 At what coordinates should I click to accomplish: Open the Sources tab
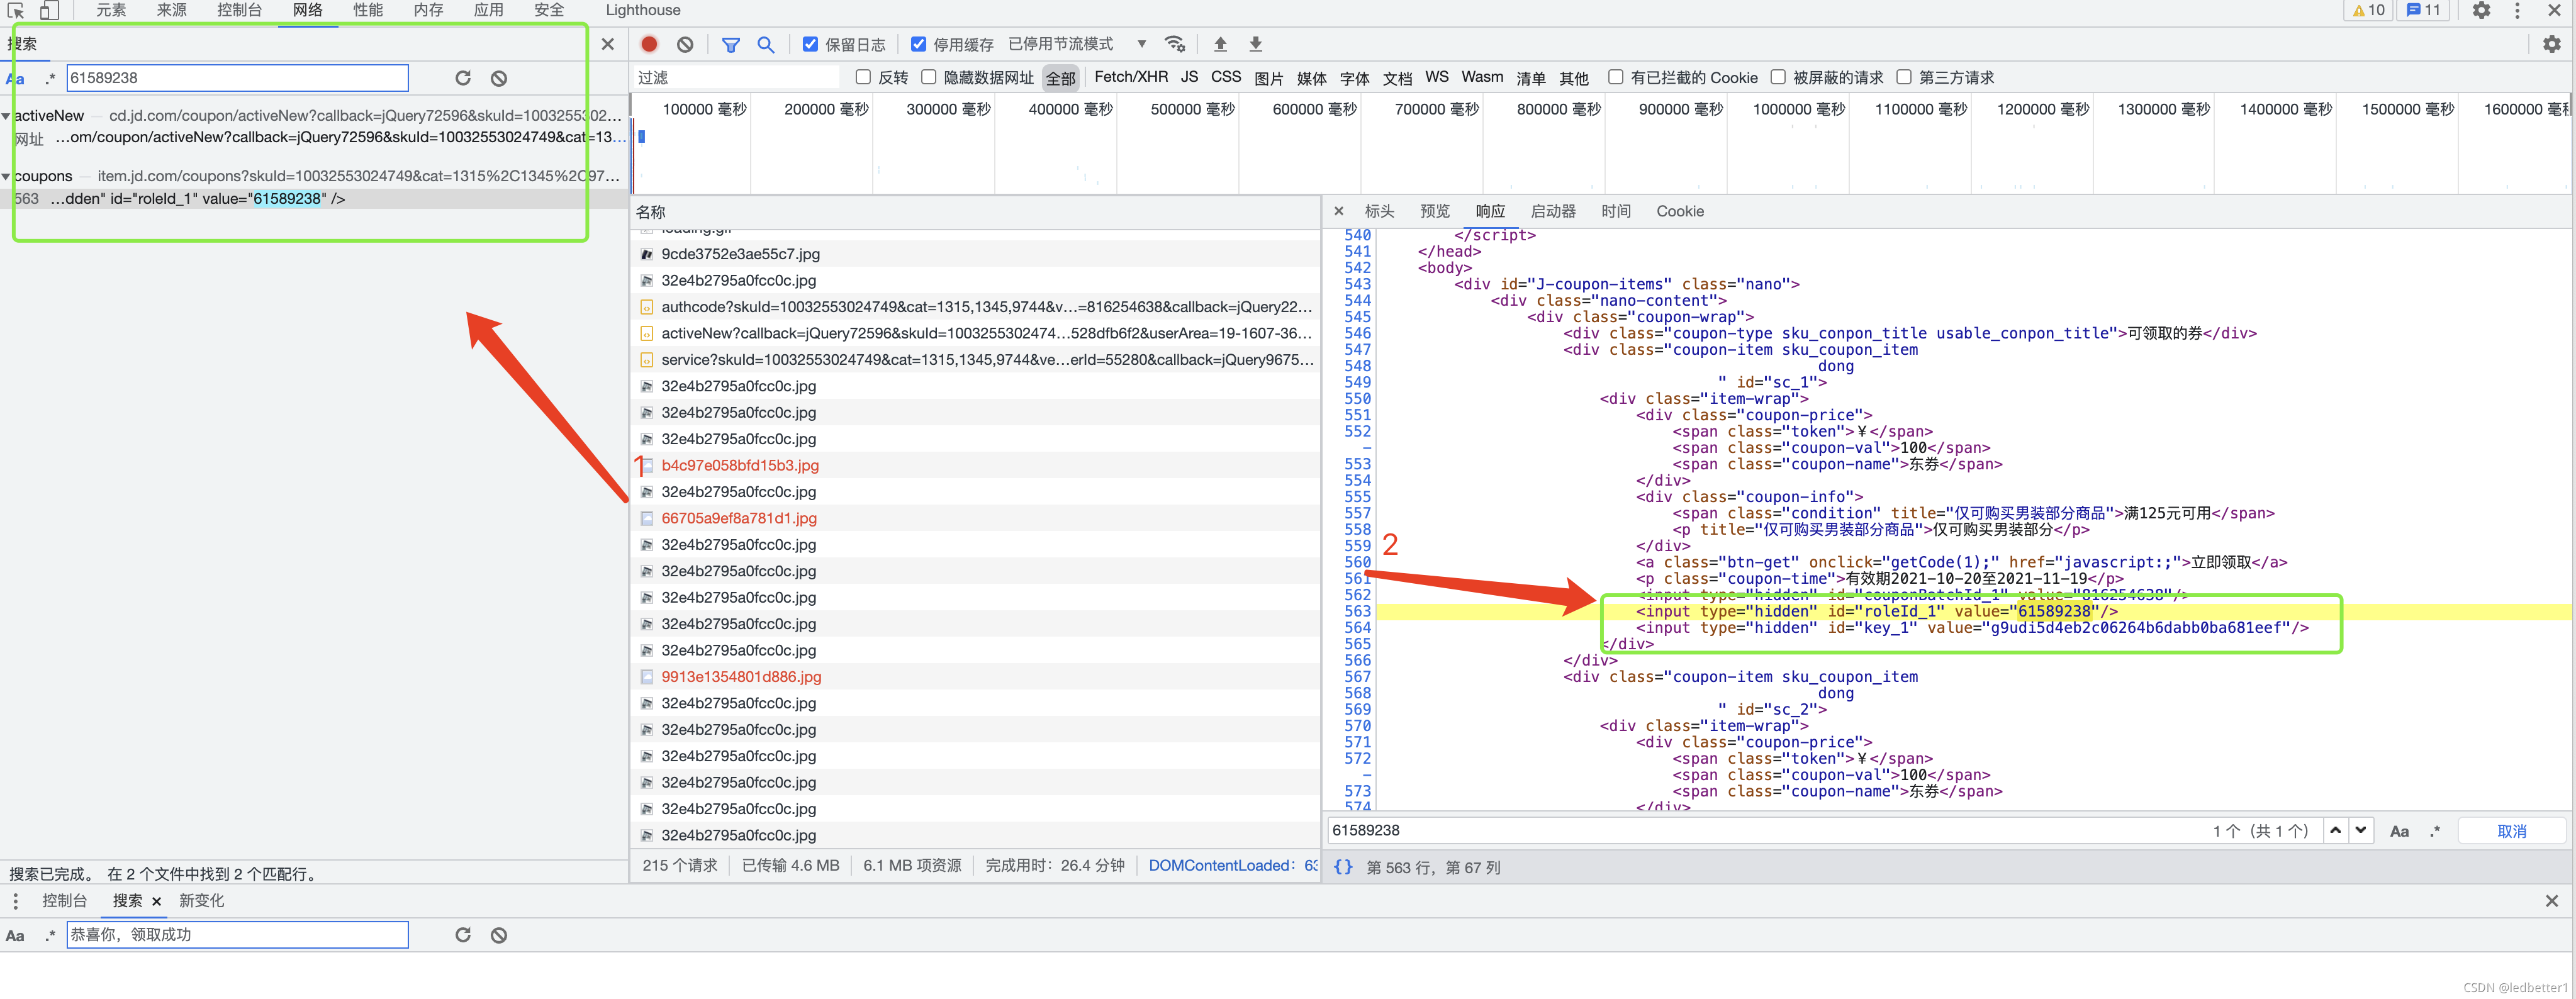[x=171, y=10]
